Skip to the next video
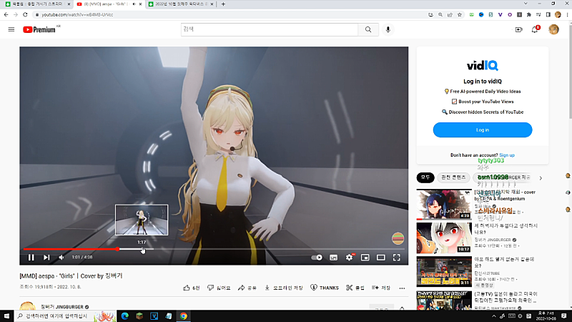Screen dimensions: 572x322 tap(46, 258)
